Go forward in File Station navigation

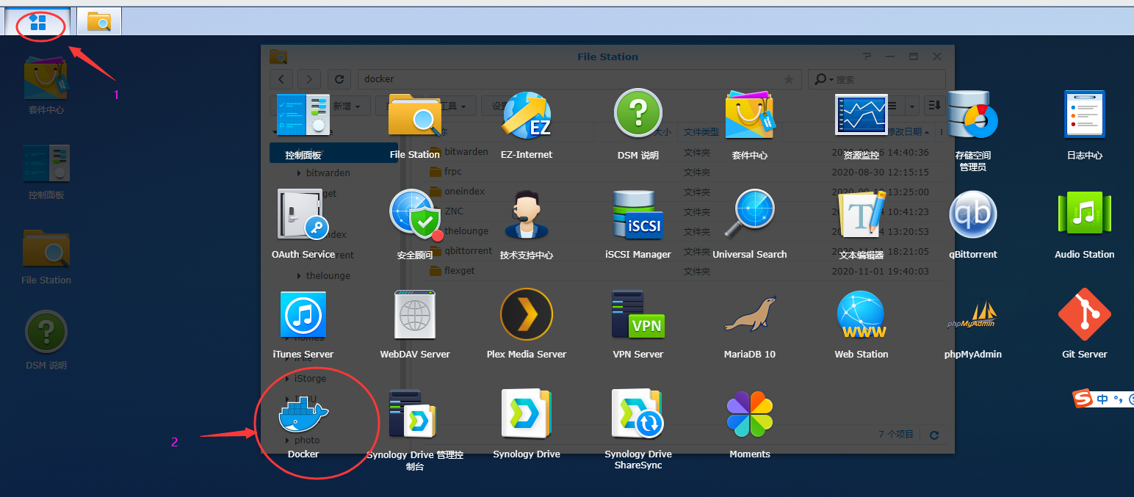(309, 79)
